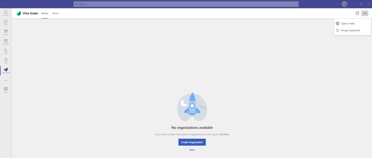Choose Open in web from menu
Image resolution: width=372 pixels, height=158 pixels.
(x=348, y=24)
